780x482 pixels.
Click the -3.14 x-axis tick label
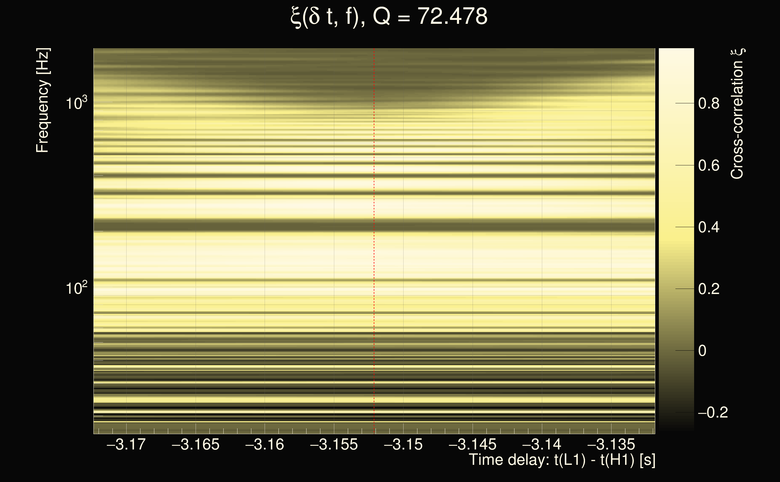coord(542,445)
